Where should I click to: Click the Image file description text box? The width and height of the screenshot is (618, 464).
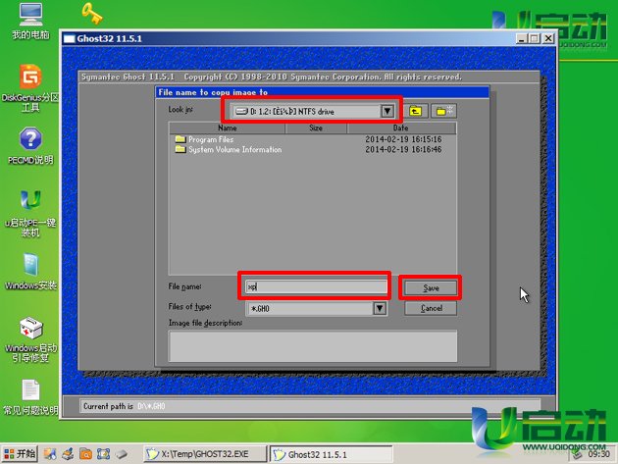click(313, 346)
